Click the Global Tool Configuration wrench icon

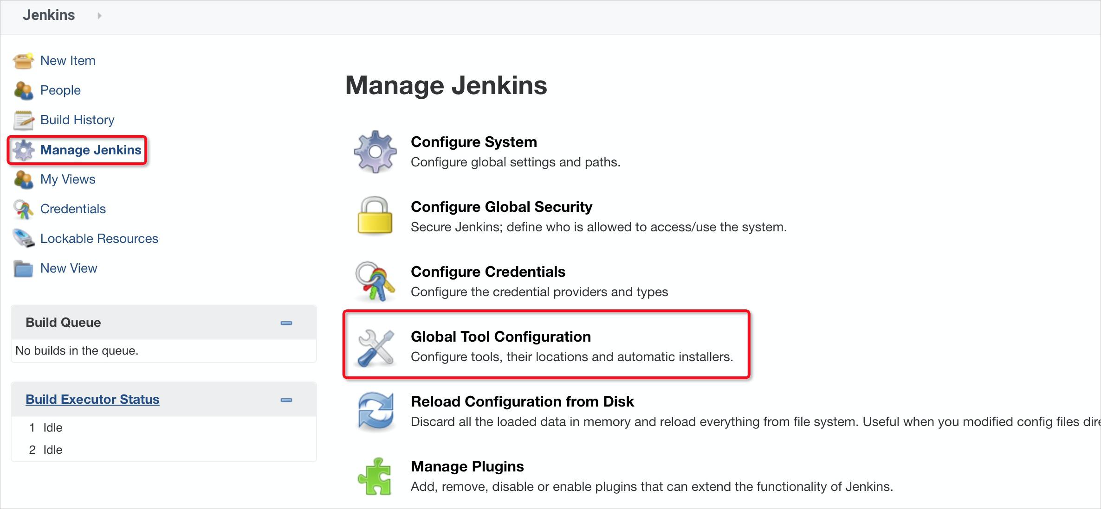click(376, 348)
